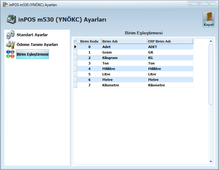Click the Kilogram cell in Birim Adı
The width and height of the screenshot is (219, 170).
click(x=124, y=58)
